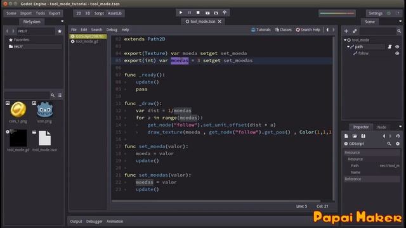Open the Export dialog

point(55,13)
